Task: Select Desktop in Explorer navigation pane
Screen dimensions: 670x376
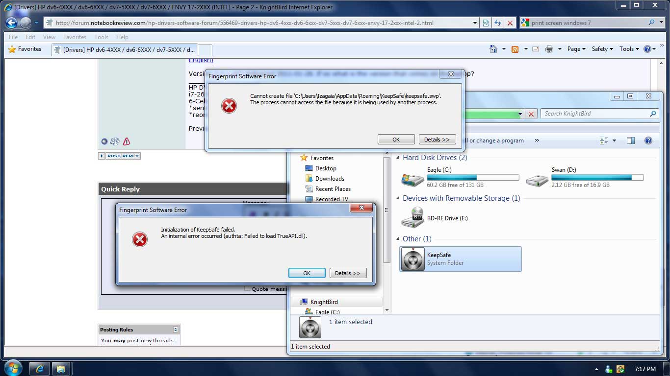Action: (x=321, y=168)
